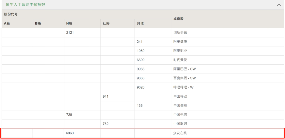Select constituent 中国移动
The height and width of the screenshot is (139, 285).
pos(180,97)
